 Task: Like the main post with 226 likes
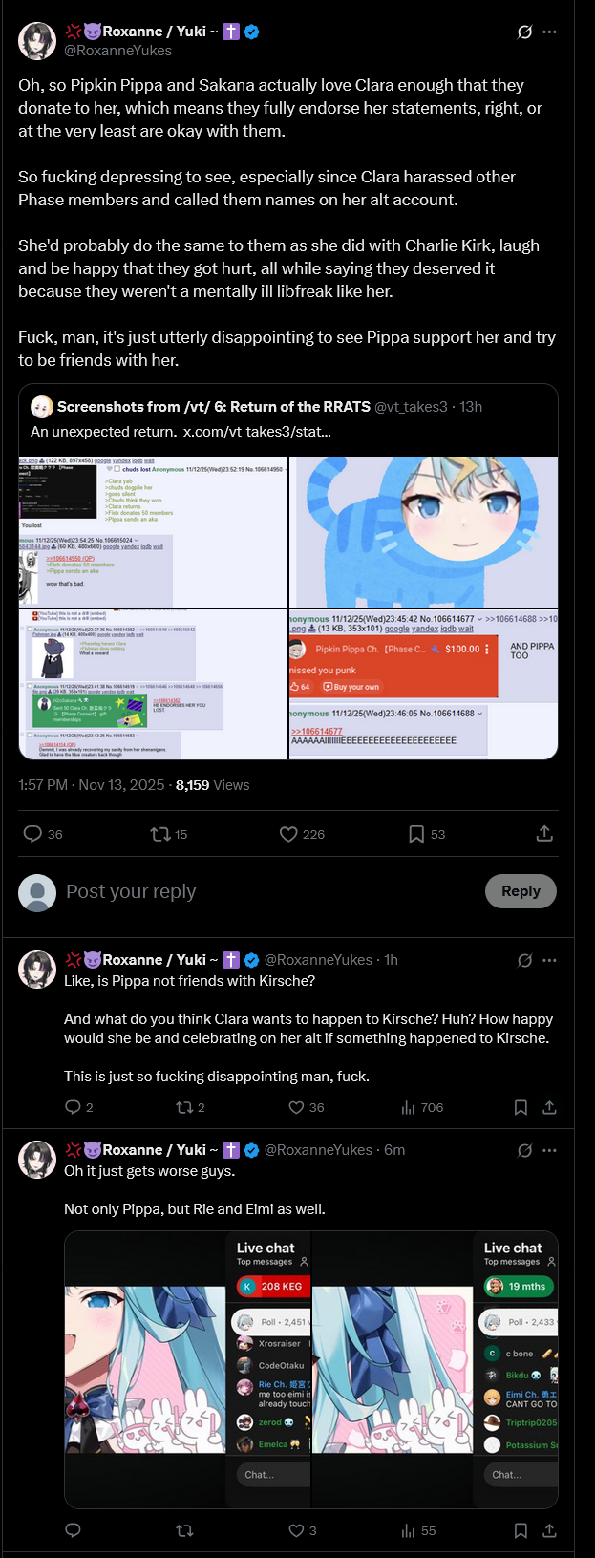coord(288,834)
